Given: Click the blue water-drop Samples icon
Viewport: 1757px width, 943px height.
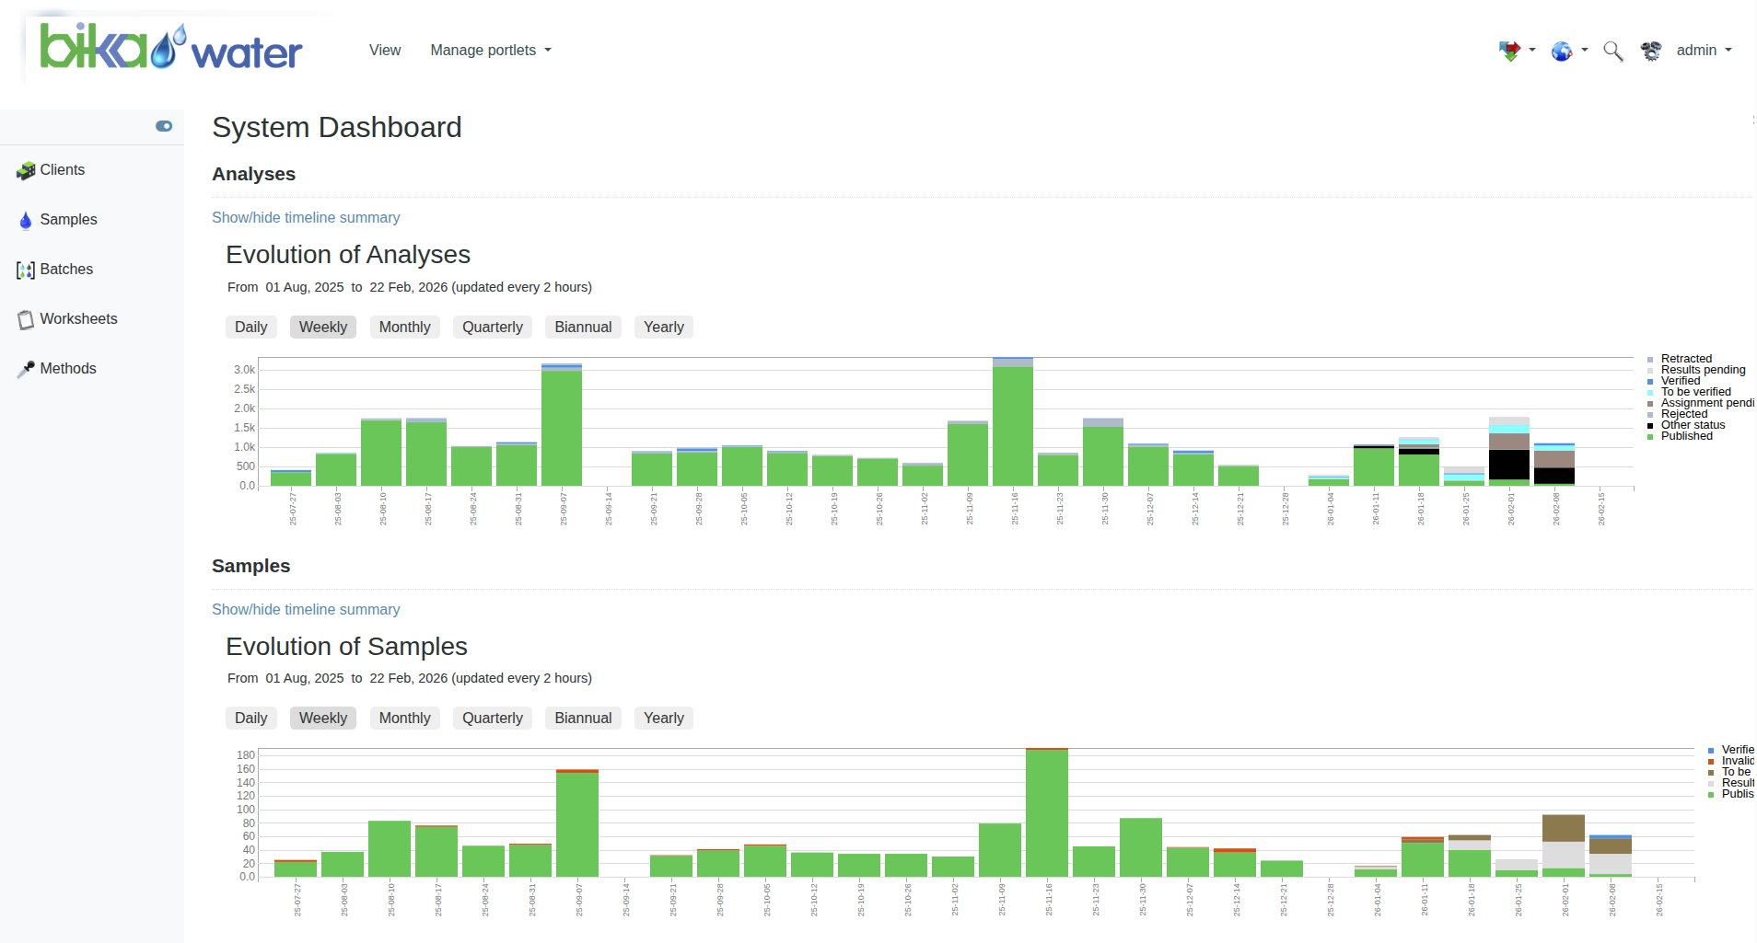Looking at the screenshot, I should [x=25, y=221].
